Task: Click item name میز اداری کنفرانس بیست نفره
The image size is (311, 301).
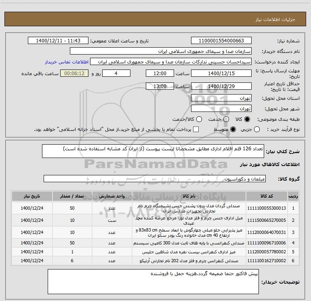Action: 189,252
